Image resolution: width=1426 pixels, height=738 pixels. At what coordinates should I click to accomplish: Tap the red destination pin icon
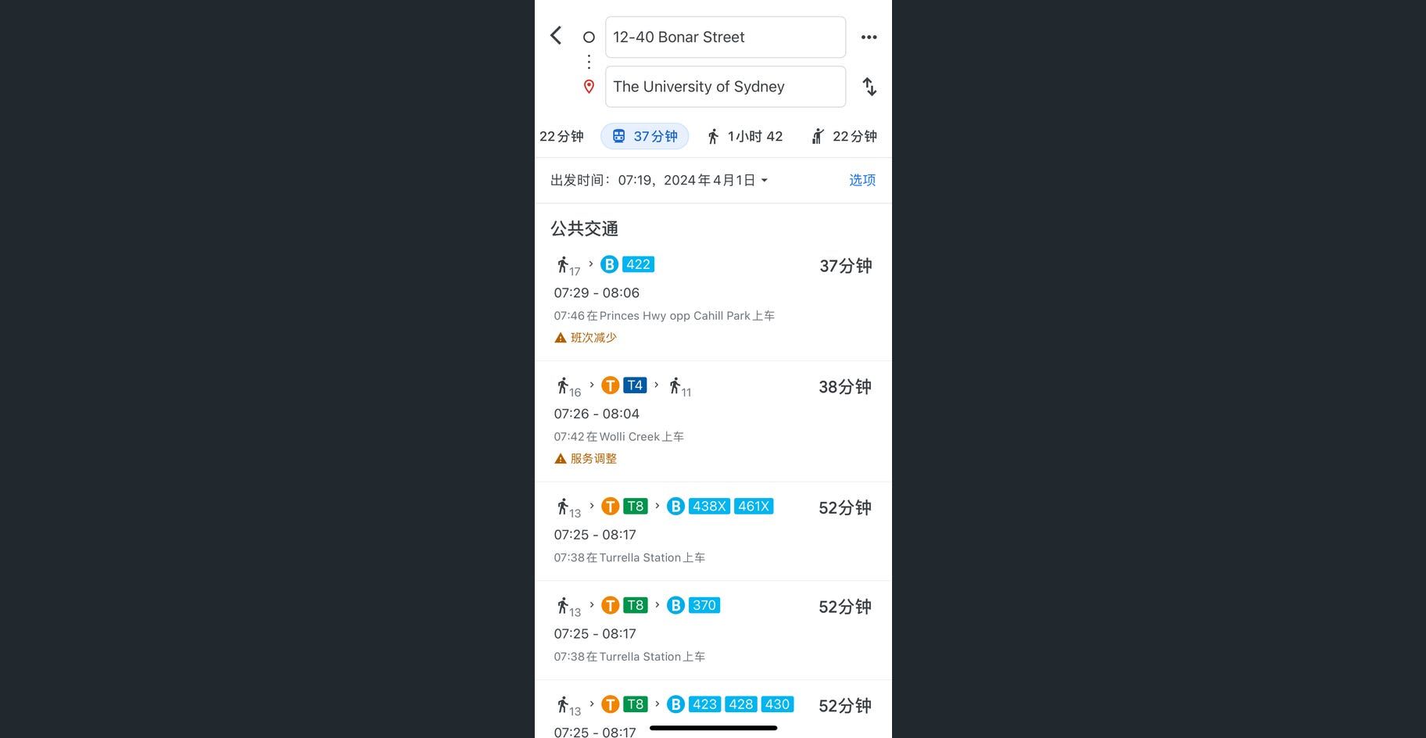pyautogui.click(x=589, y=87)
